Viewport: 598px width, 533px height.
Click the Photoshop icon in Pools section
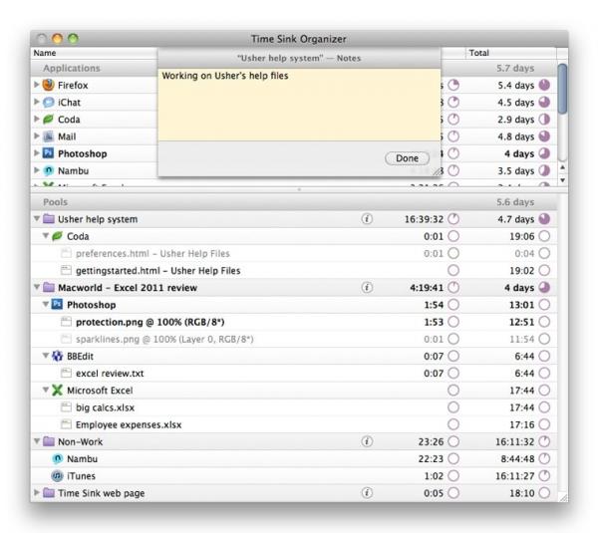point(57,304)
